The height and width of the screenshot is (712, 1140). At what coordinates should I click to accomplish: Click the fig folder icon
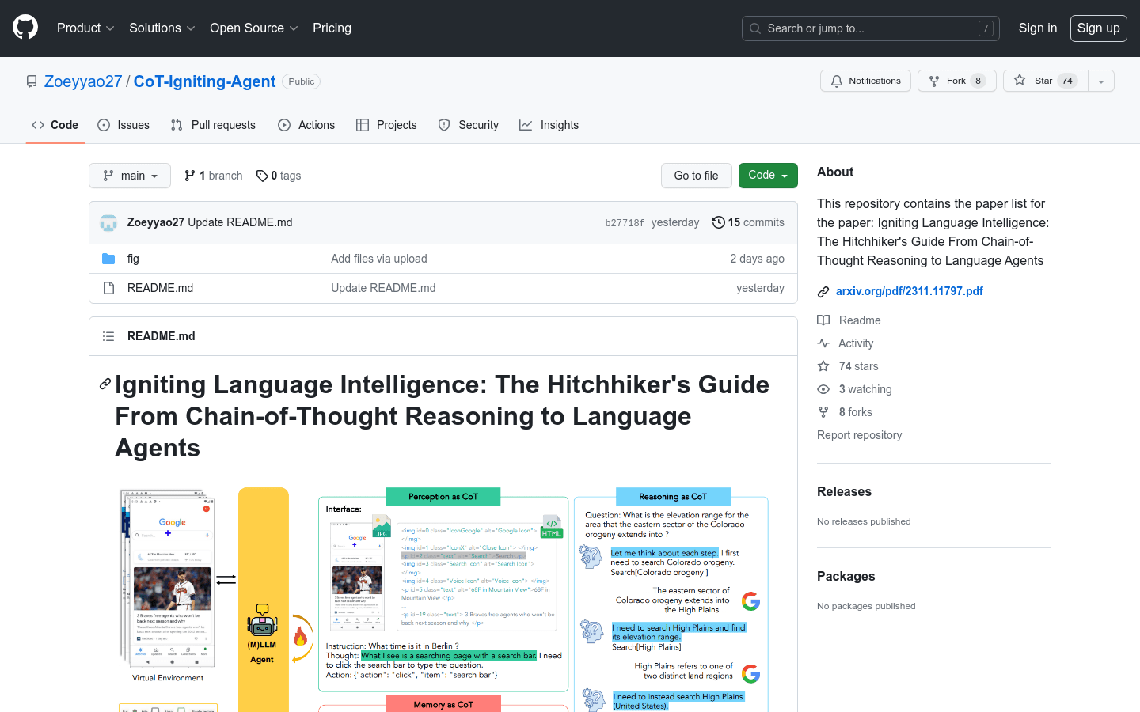[x=108, y=259]
